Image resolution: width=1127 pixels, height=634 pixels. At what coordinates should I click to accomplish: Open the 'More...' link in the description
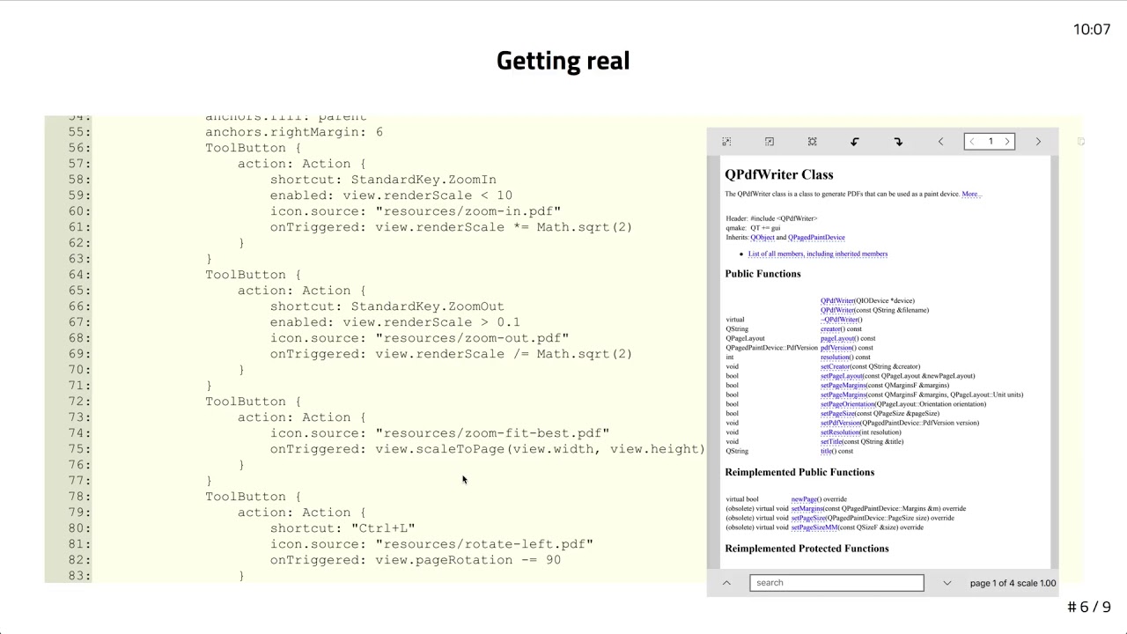point(971,194)
